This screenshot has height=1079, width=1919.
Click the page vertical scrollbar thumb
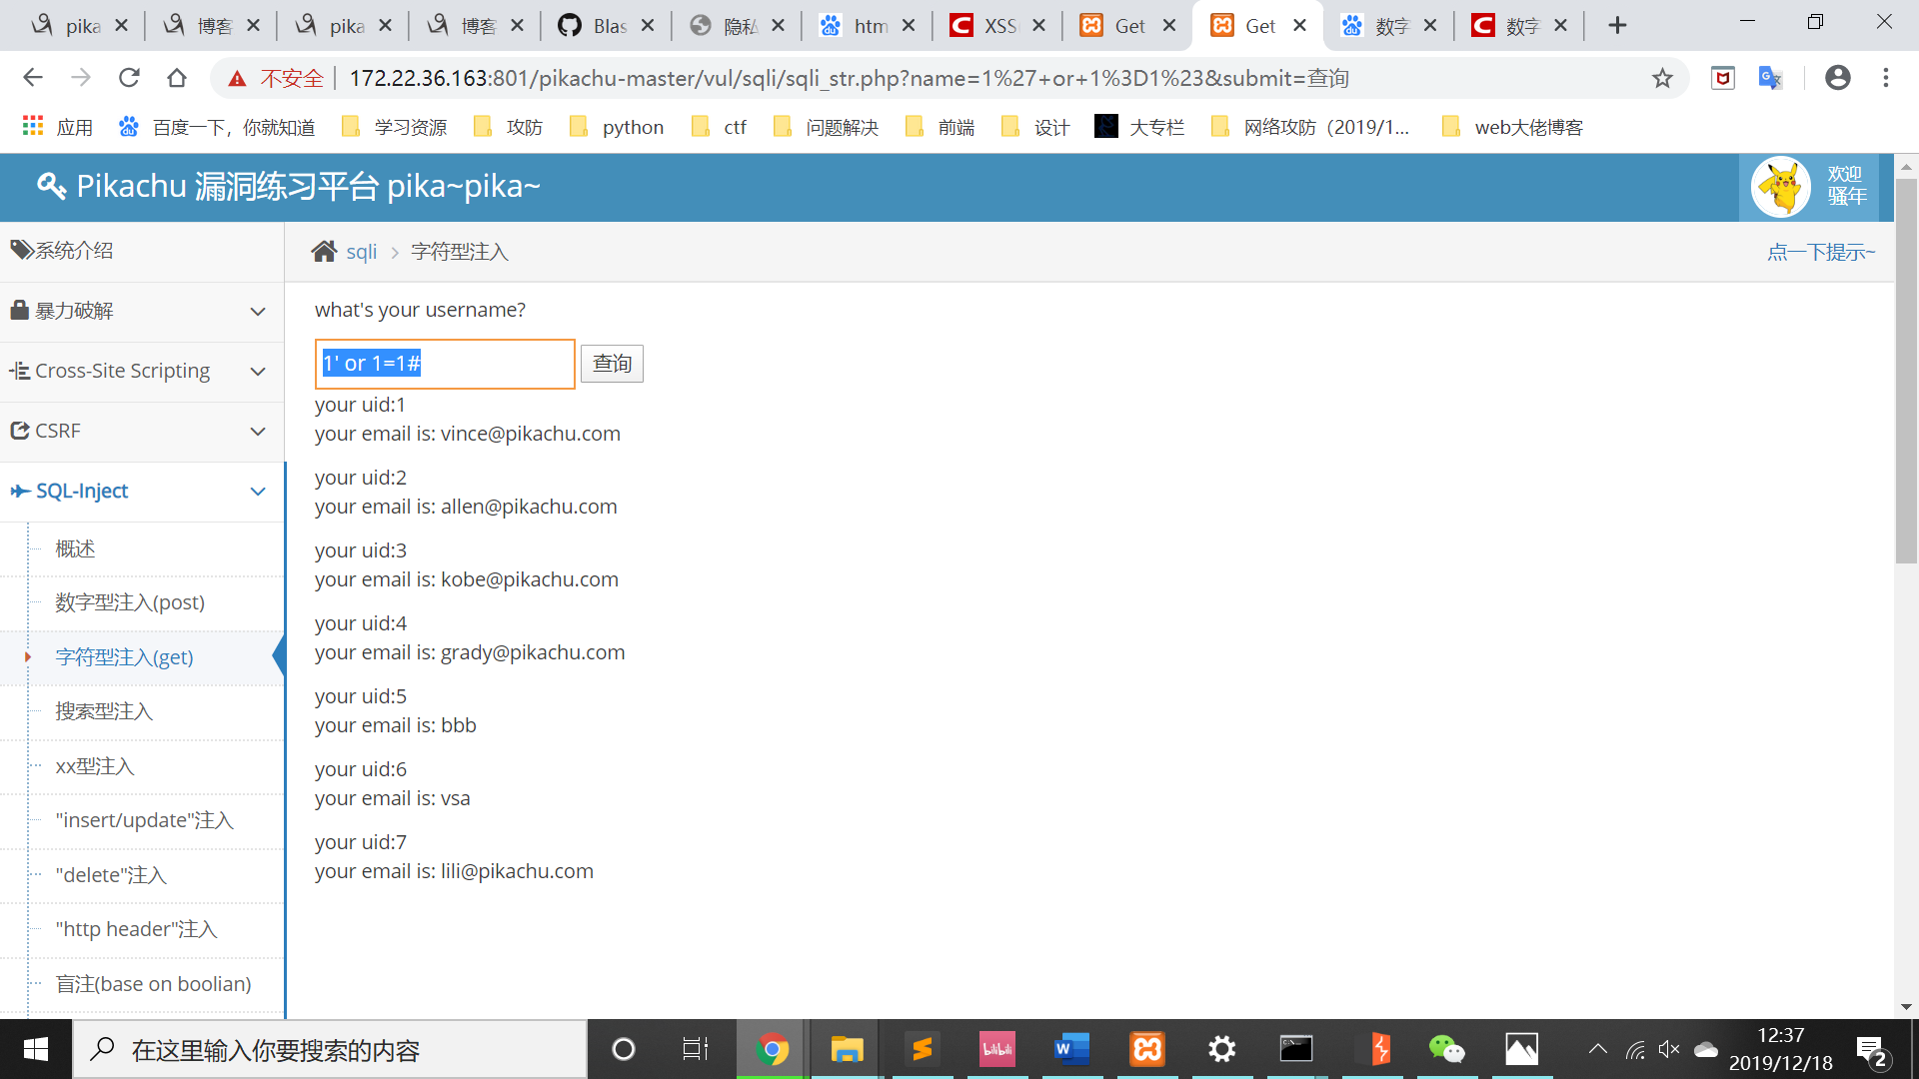(1906, 370)
